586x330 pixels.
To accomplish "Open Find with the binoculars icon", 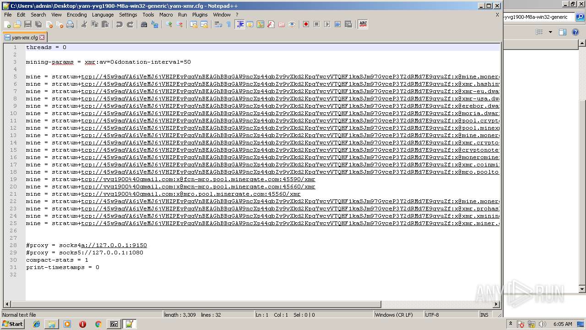I will tap(144, 24).
